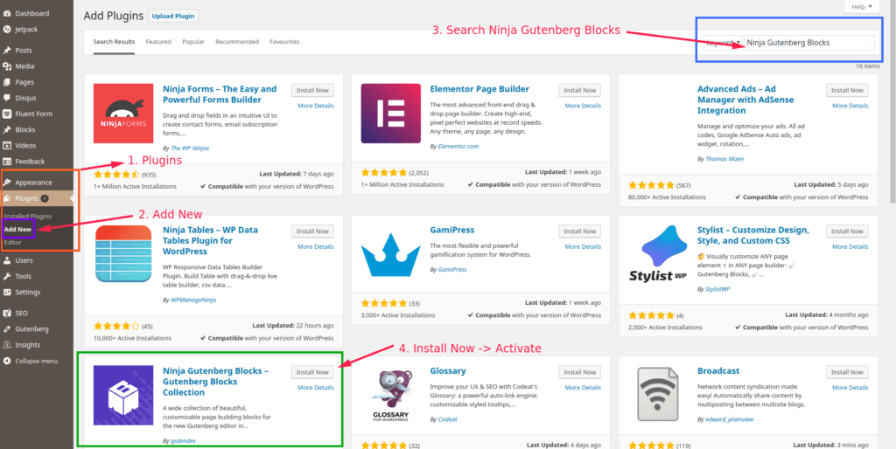This screenshot has width=896, height=449.
Task: Click the Ninja Forms plugin logo
Action: click(123, 114)
